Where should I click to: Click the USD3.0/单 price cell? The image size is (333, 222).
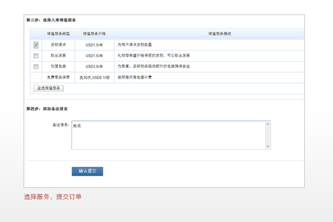coord(94,67)
